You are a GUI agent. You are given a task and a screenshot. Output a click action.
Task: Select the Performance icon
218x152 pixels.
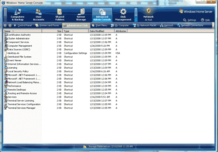pyautogui.click(x=6, y=86)
